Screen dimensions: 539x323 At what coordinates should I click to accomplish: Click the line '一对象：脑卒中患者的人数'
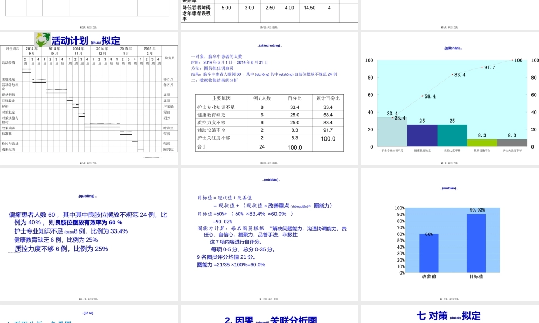coord(217,57)
